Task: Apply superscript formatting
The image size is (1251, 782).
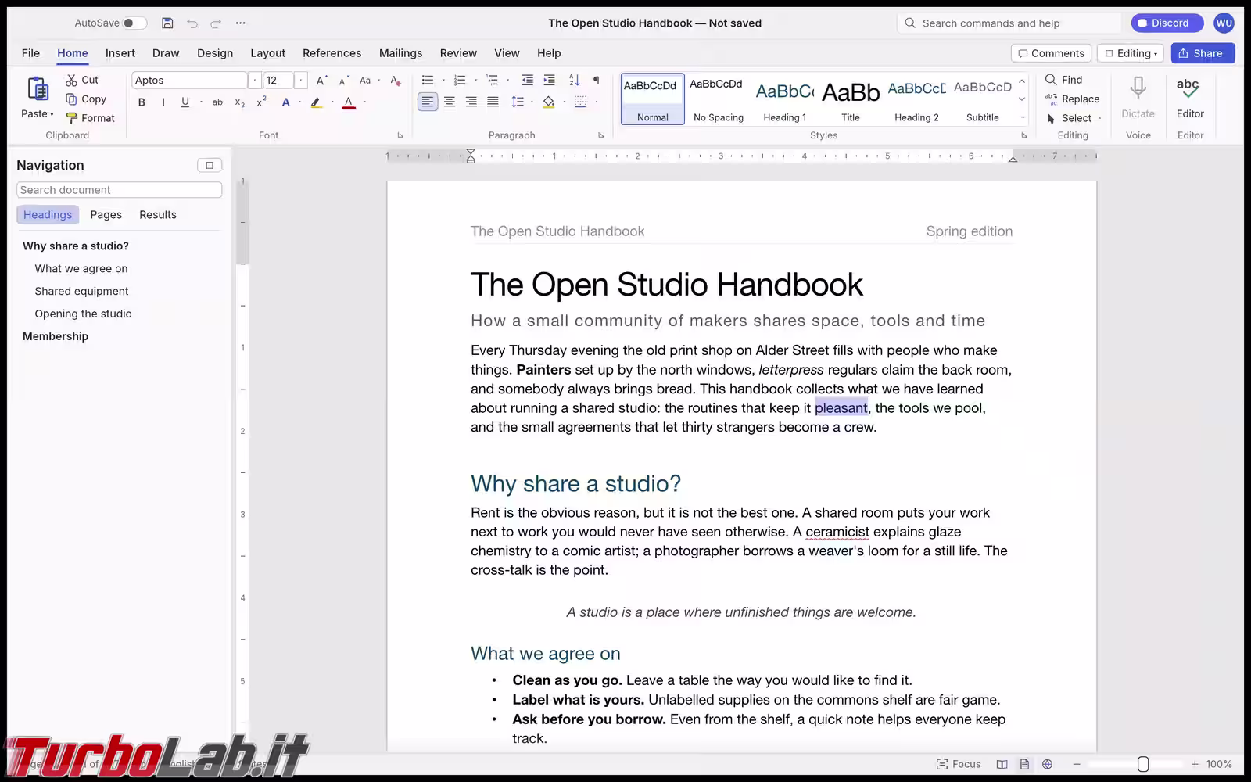Action: [262, 102]
